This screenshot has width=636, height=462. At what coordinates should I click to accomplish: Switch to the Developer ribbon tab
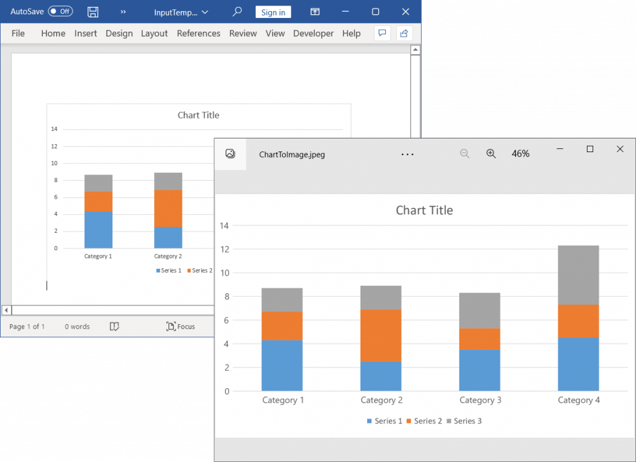313,33
